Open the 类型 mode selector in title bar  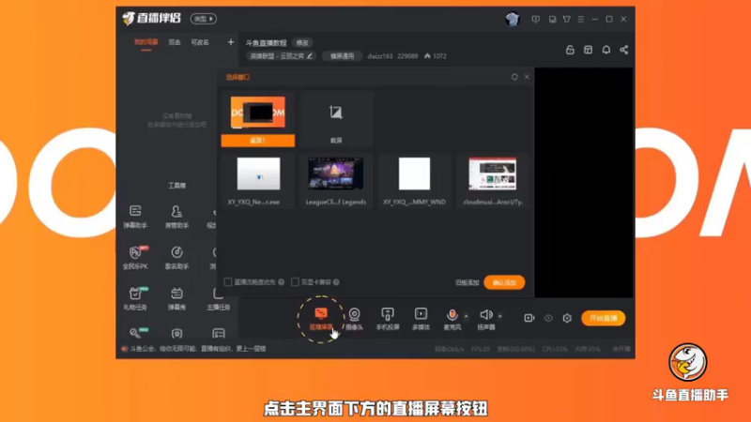[x=204, y=19]
